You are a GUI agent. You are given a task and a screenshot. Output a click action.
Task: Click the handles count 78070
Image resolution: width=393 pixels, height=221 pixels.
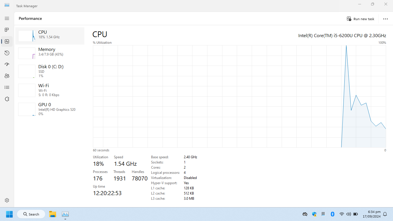tap(140, 178)
